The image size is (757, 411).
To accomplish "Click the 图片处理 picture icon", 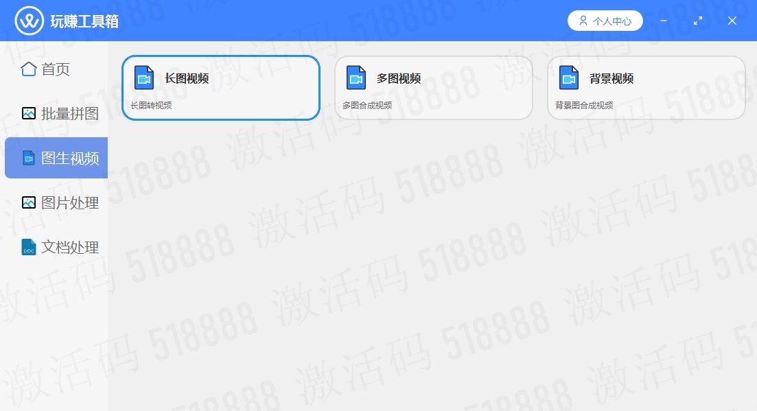I will (x=29, y=202).
